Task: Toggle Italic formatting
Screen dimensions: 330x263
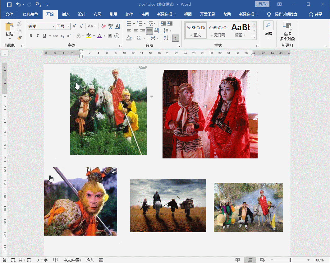Action: pyautogui.click(x=38, y=36)
